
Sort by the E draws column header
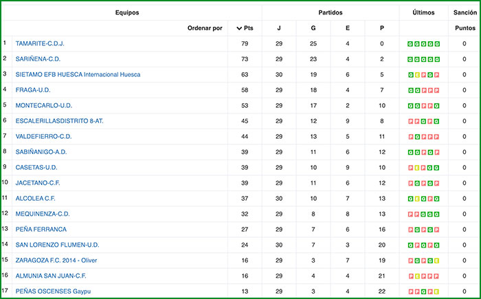click(x=348, y=28)
